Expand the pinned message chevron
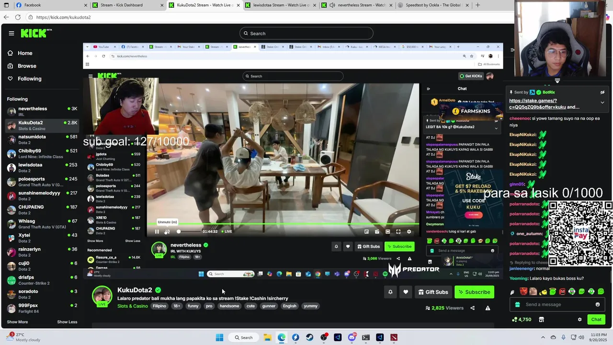613x345 pixels. [602, 103]
